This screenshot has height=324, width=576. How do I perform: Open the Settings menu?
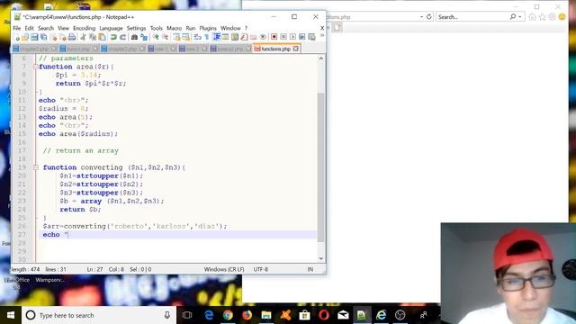[x=136, y=28]
